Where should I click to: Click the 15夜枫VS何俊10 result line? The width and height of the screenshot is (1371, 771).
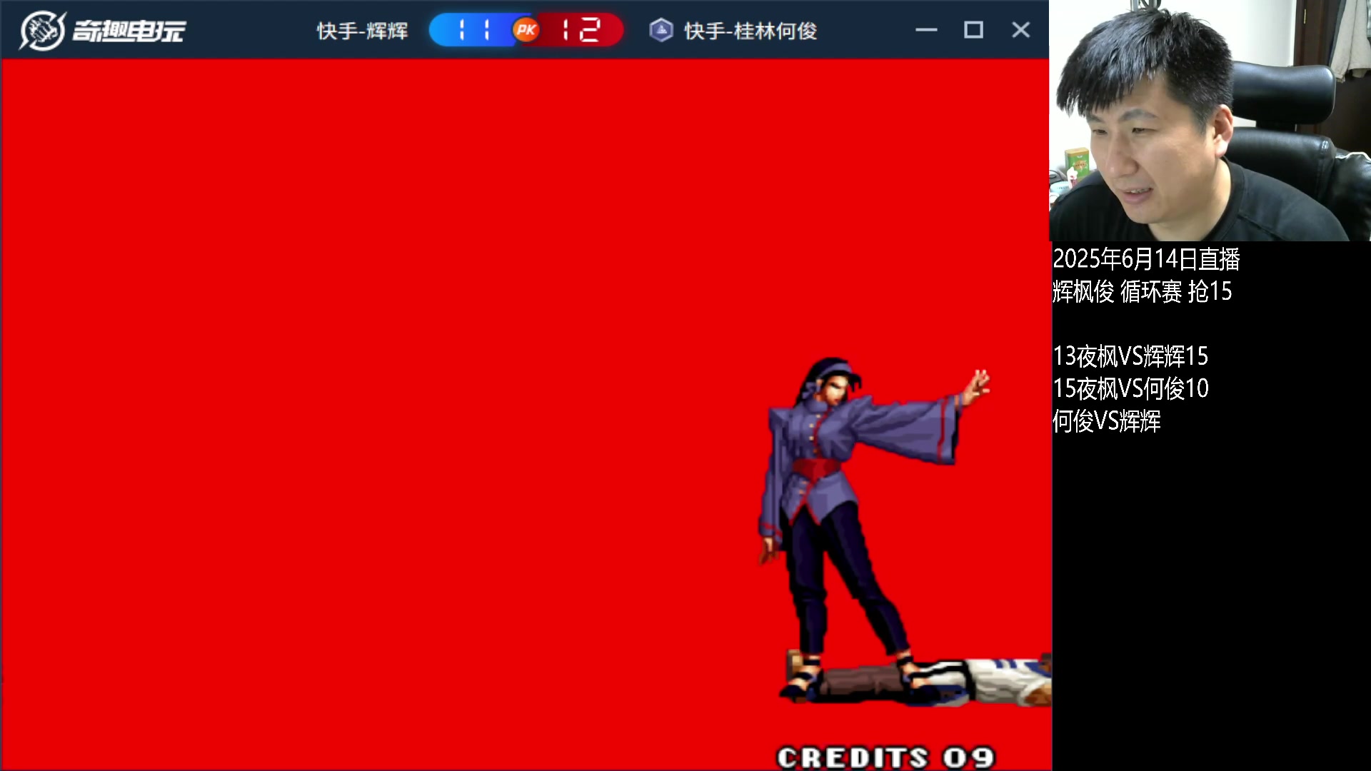pyautogui.click(x=1130, y=388)
